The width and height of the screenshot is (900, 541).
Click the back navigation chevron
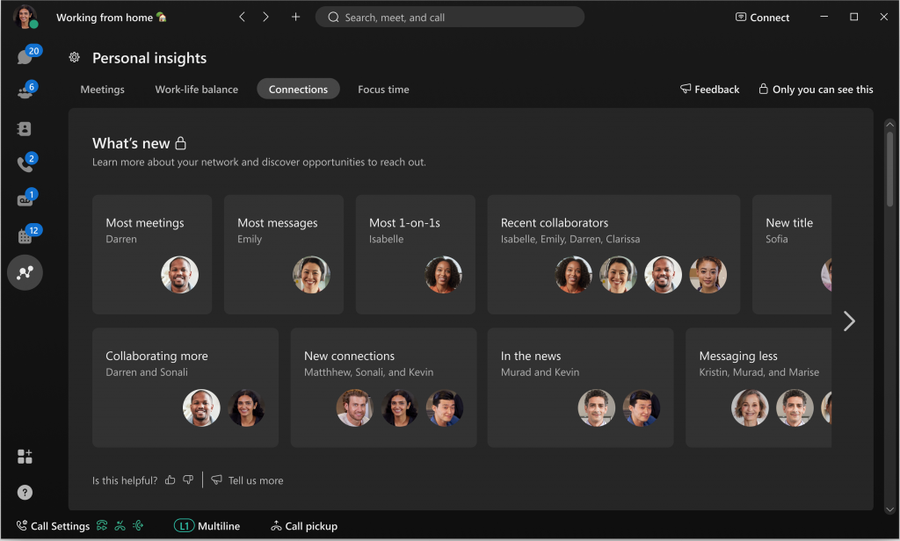coord(242,16)
